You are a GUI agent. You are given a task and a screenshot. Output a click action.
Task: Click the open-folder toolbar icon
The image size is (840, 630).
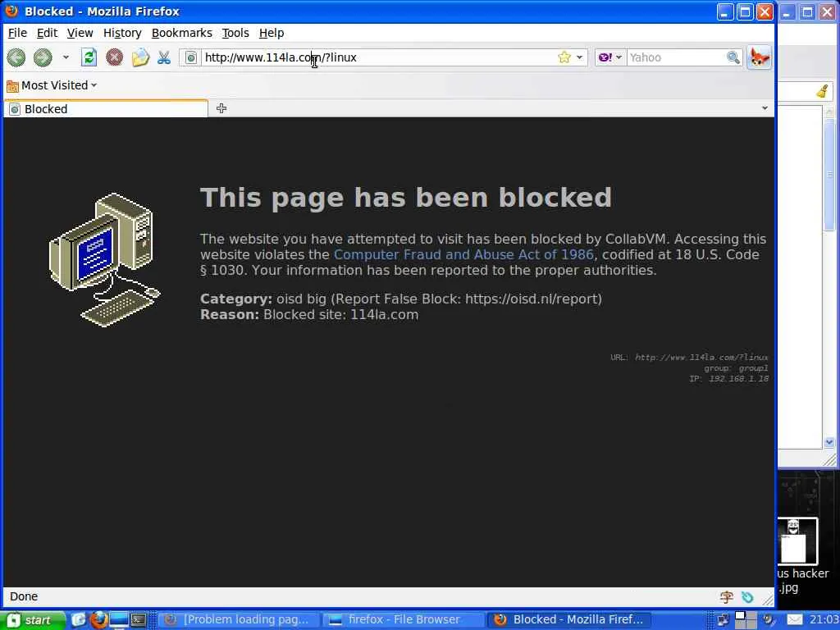[140, 57]
